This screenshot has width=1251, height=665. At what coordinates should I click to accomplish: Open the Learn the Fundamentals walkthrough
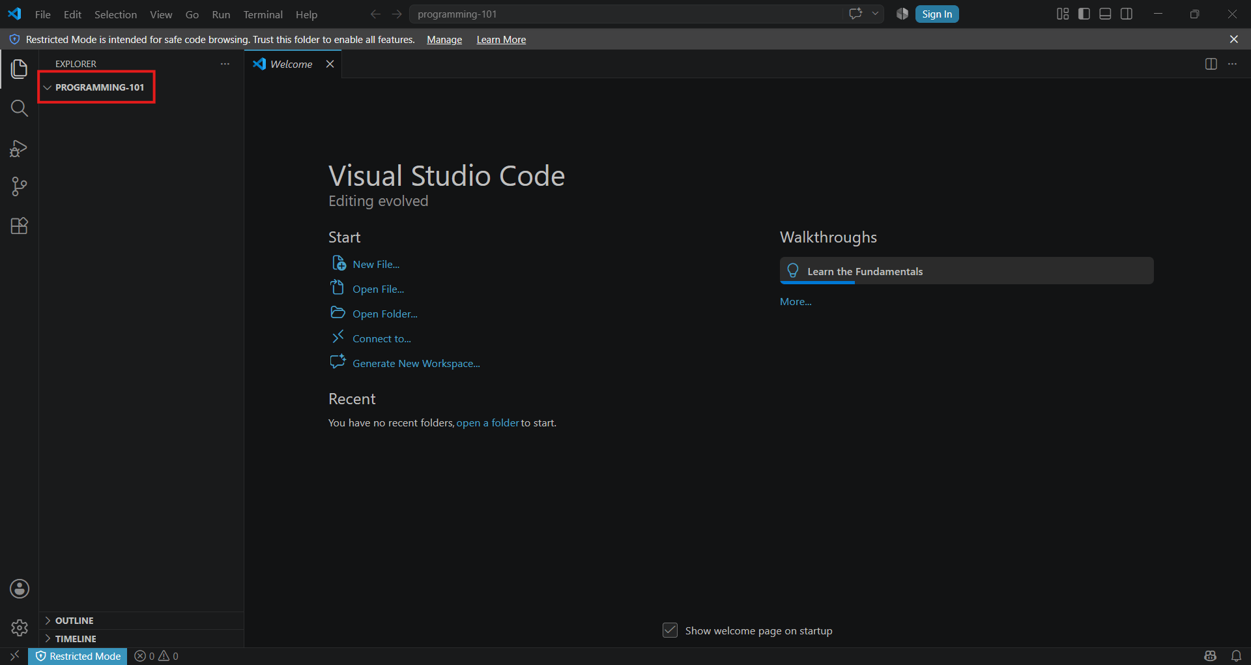966,271
